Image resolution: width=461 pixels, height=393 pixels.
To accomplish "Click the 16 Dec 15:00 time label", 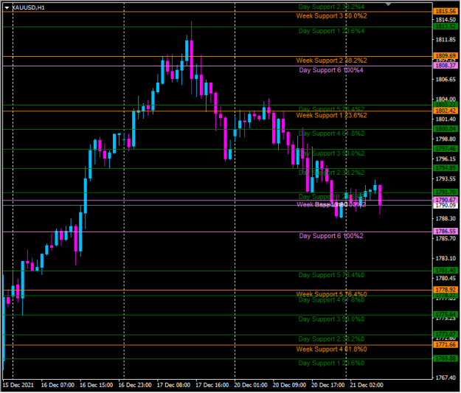I will click(x=97, y=386).
